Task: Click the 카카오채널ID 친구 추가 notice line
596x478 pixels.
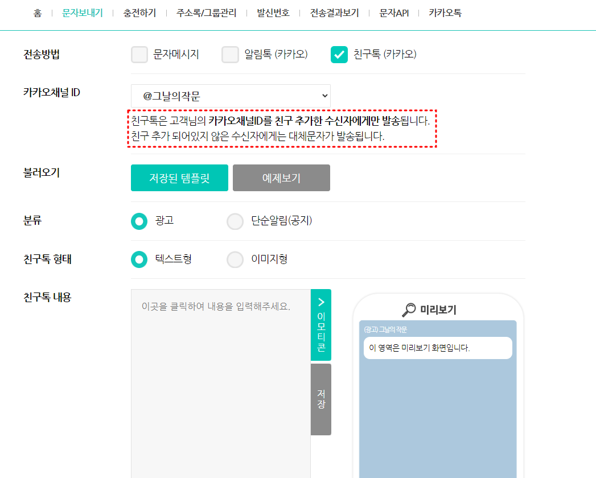Action: [x=281, y=121]
